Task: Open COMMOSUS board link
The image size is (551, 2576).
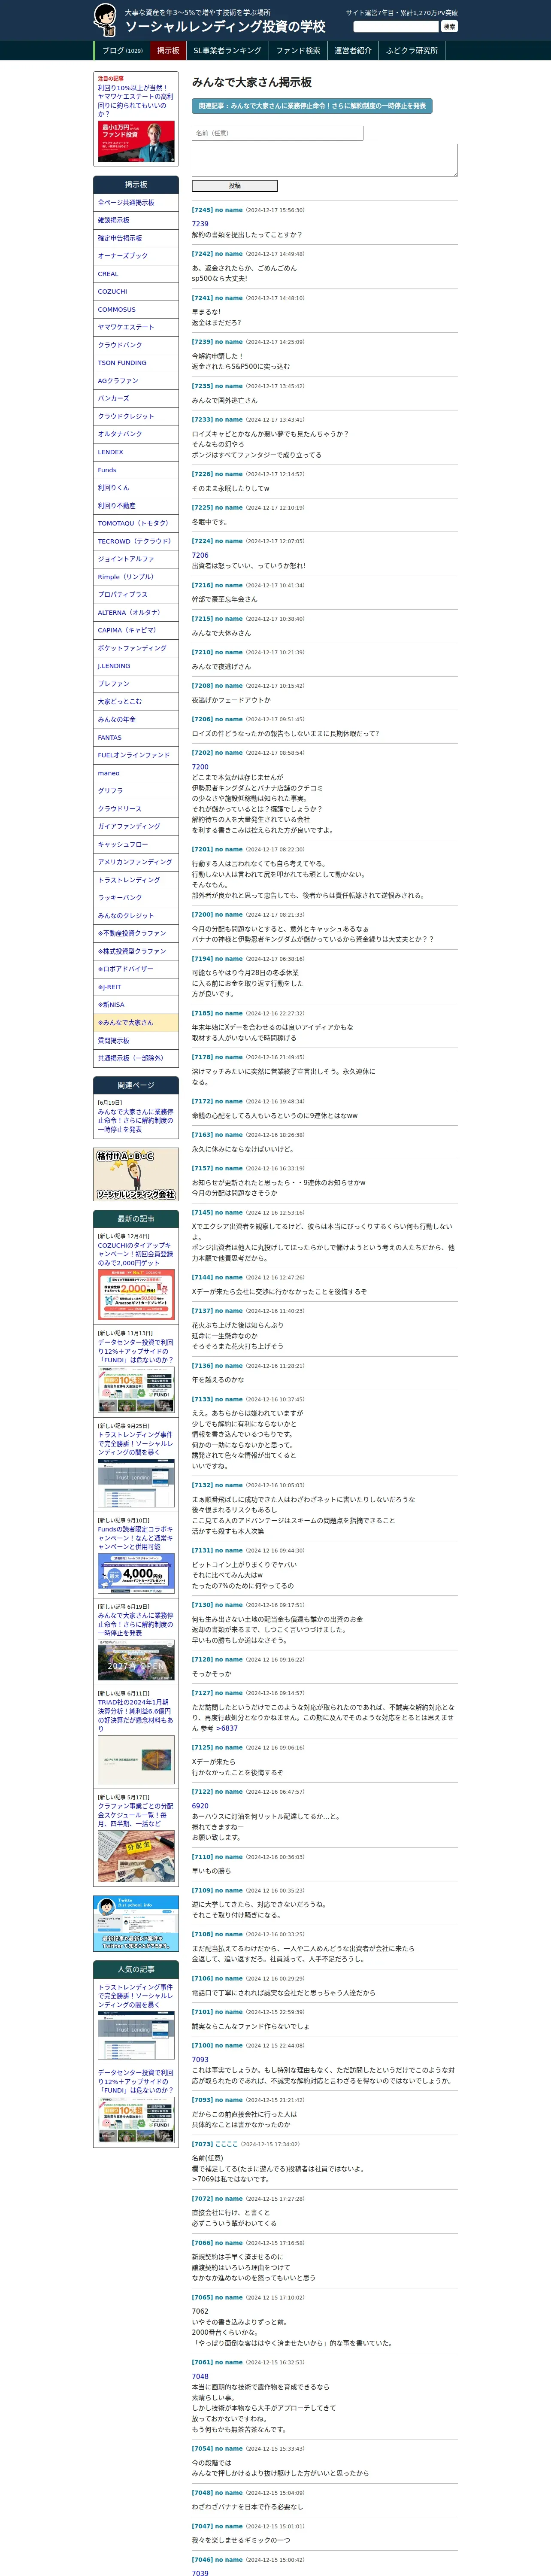Action: coord(136,310)
